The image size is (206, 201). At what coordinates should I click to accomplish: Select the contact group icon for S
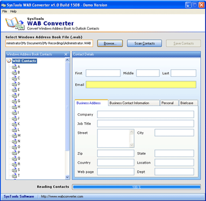click(x=14, y=170)
